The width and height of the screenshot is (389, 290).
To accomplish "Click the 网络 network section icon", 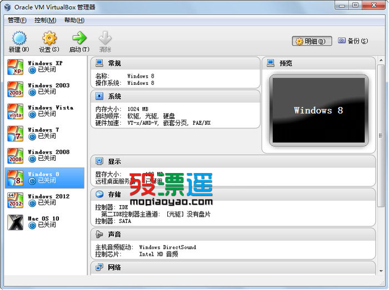I will tap(99, 267).
